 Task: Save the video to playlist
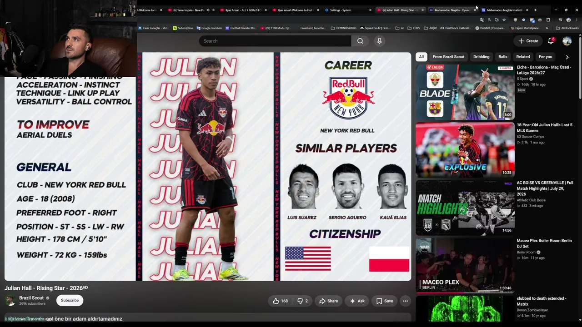[385, 301]
